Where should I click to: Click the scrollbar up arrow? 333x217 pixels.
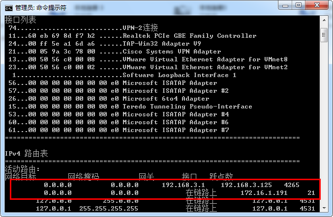click(x=324, y=20)
